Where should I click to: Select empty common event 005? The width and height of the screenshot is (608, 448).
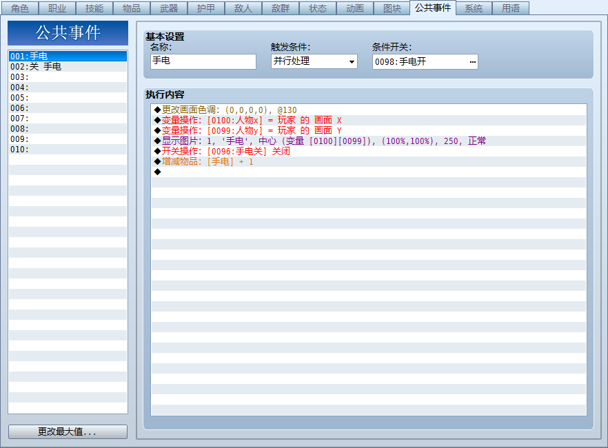click(68, 98)
